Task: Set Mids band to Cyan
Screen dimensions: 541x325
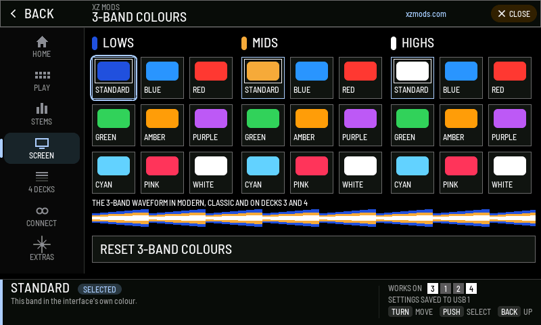Action: click(x=263, y=173)
